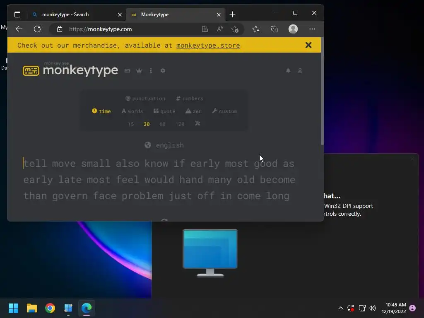Activate Read aloud in address bar

click(220, 29)
